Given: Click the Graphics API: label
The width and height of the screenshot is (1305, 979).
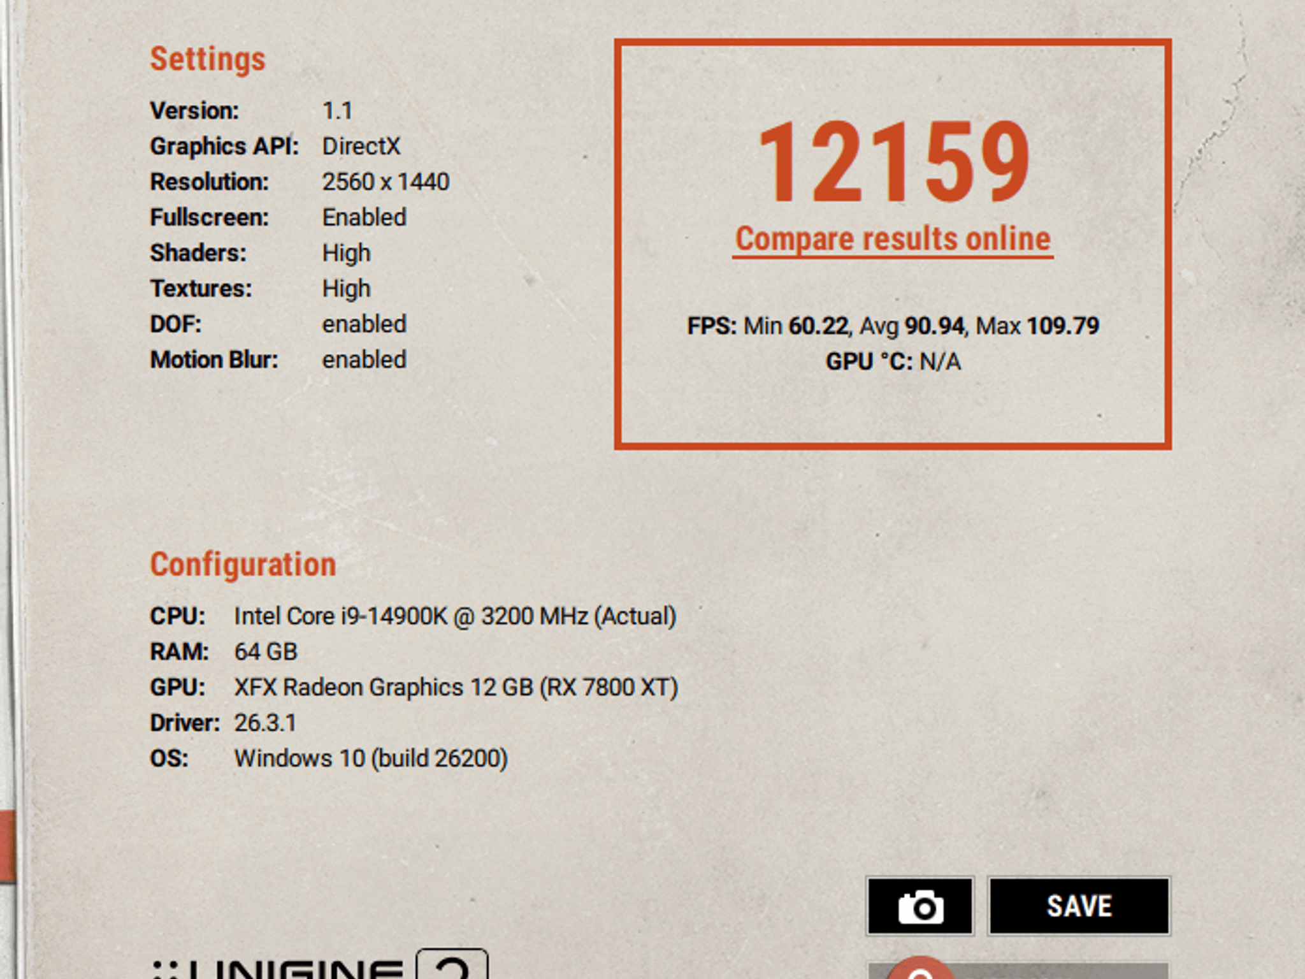Looking at the screenshot, I should [x=224, y=147].
